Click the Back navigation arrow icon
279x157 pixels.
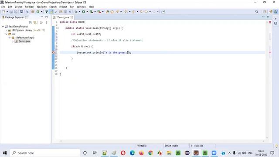(x=146, y=12)
